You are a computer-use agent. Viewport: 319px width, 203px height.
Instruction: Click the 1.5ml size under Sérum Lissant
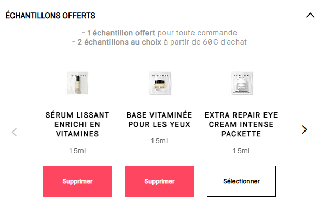pyautogui.click(x=77, y=151)
